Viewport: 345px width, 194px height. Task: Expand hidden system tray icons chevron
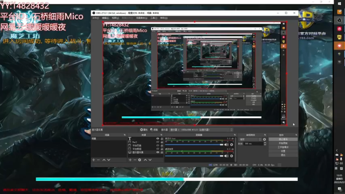[337, 150]
